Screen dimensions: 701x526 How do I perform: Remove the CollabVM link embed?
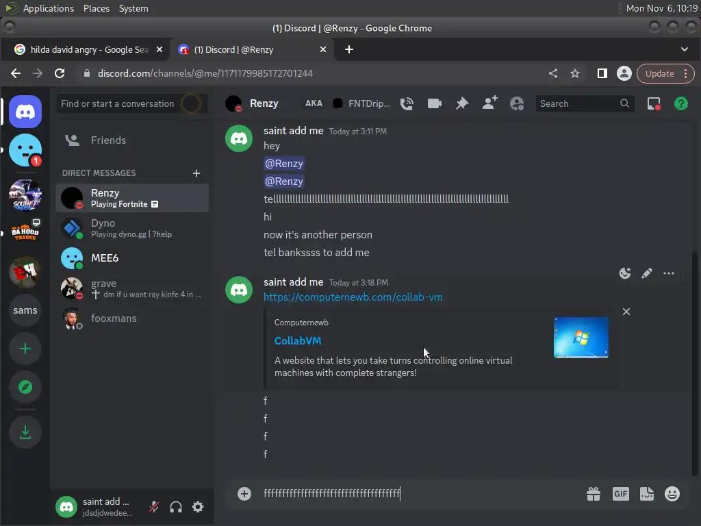[x=626, y=312]
